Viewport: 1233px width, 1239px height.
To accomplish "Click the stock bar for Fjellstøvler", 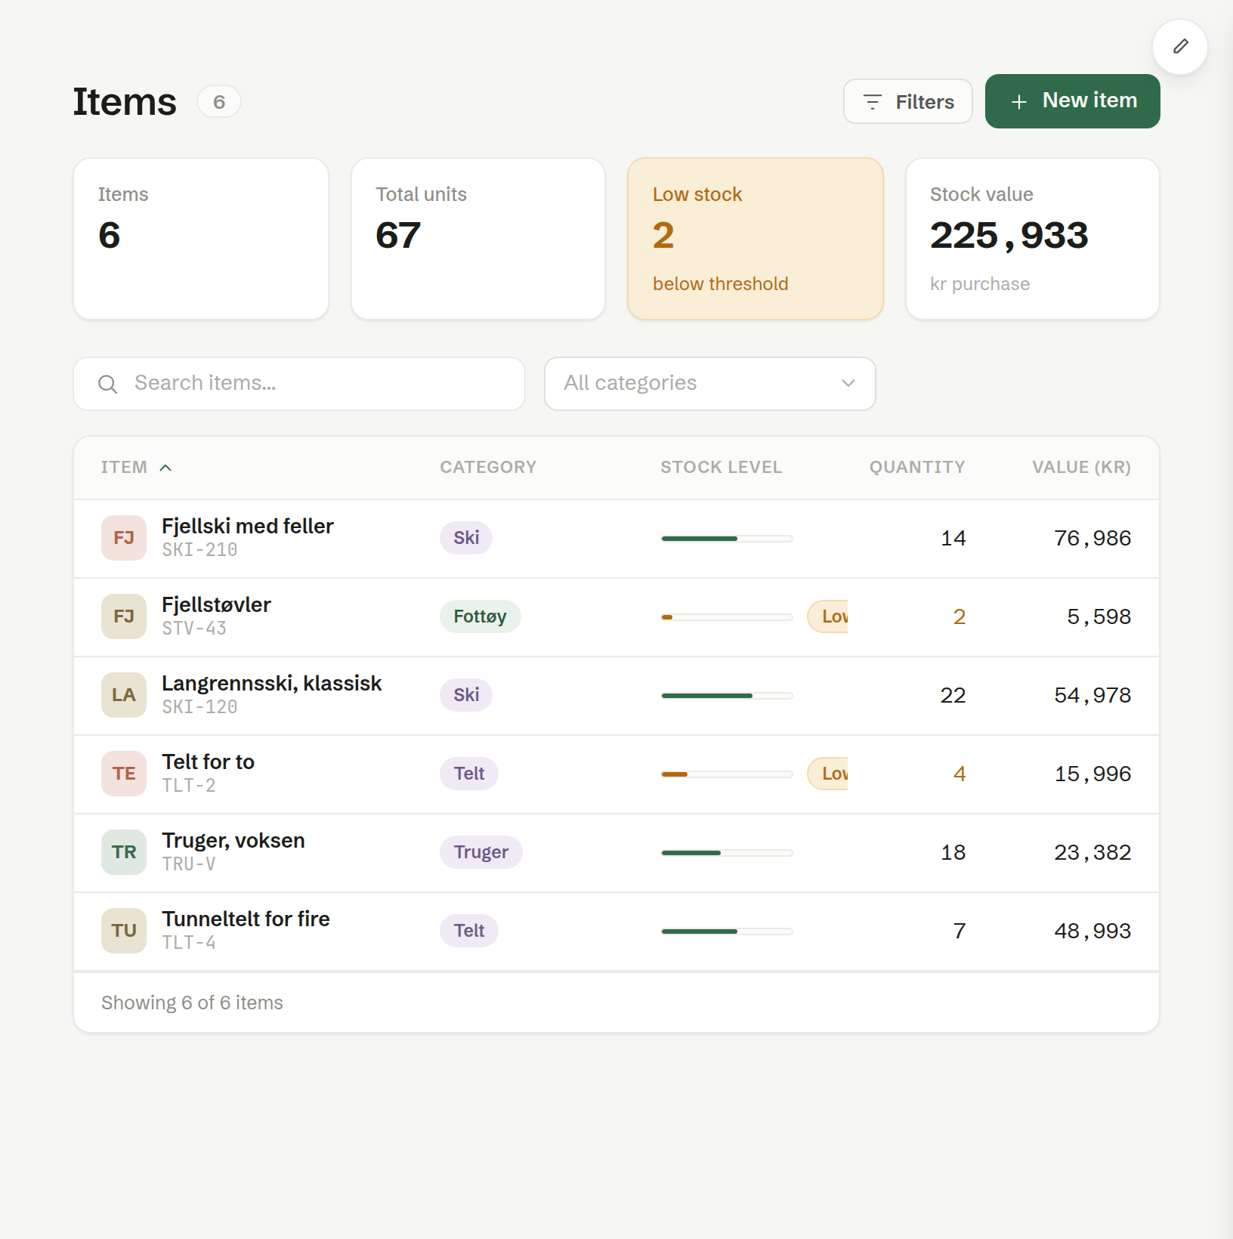I will 727,617.
